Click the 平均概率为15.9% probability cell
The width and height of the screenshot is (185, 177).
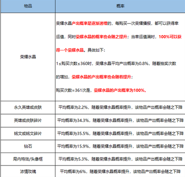(120, 146)
